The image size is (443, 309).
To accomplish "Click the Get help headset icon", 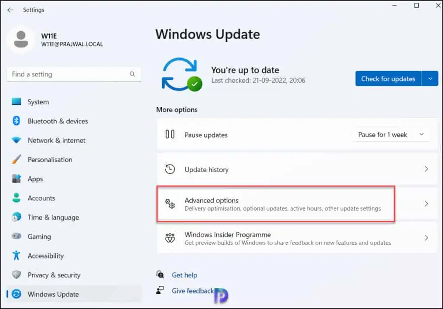I will click(x=160, y=274).
